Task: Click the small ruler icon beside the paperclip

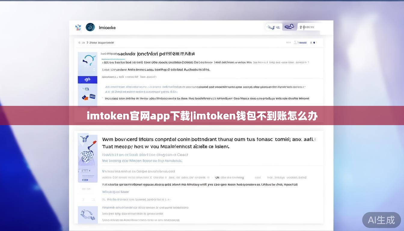Action: click(93, 96)
